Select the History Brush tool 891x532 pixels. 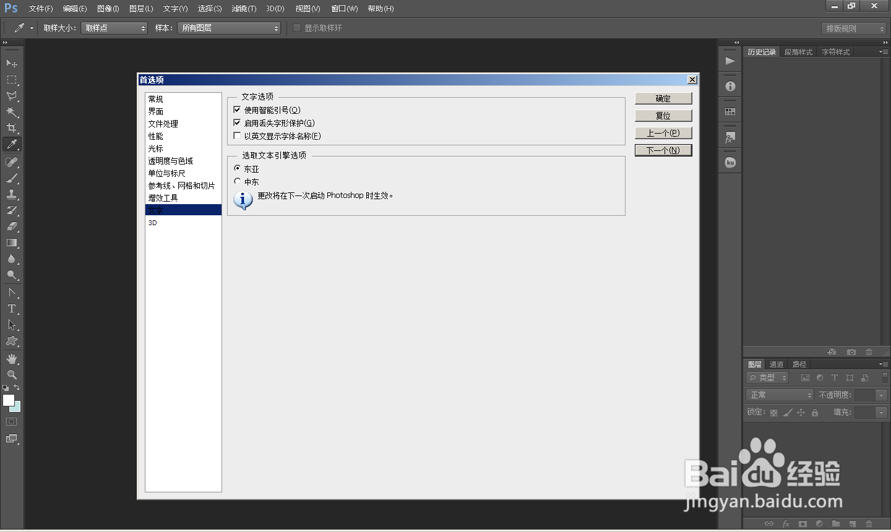pos(12,210)
